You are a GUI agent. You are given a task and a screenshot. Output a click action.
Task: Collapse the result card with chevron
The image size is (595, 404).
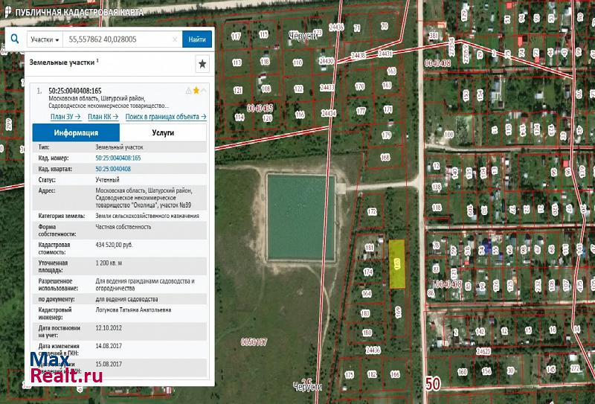(205, 90)
